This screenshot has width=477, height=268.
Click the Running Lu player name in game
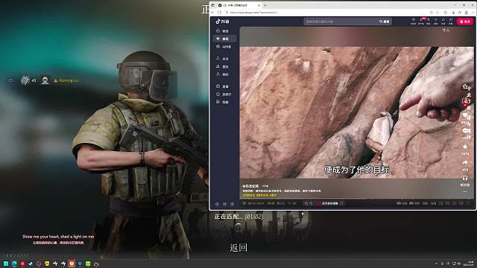click(69, 80)
